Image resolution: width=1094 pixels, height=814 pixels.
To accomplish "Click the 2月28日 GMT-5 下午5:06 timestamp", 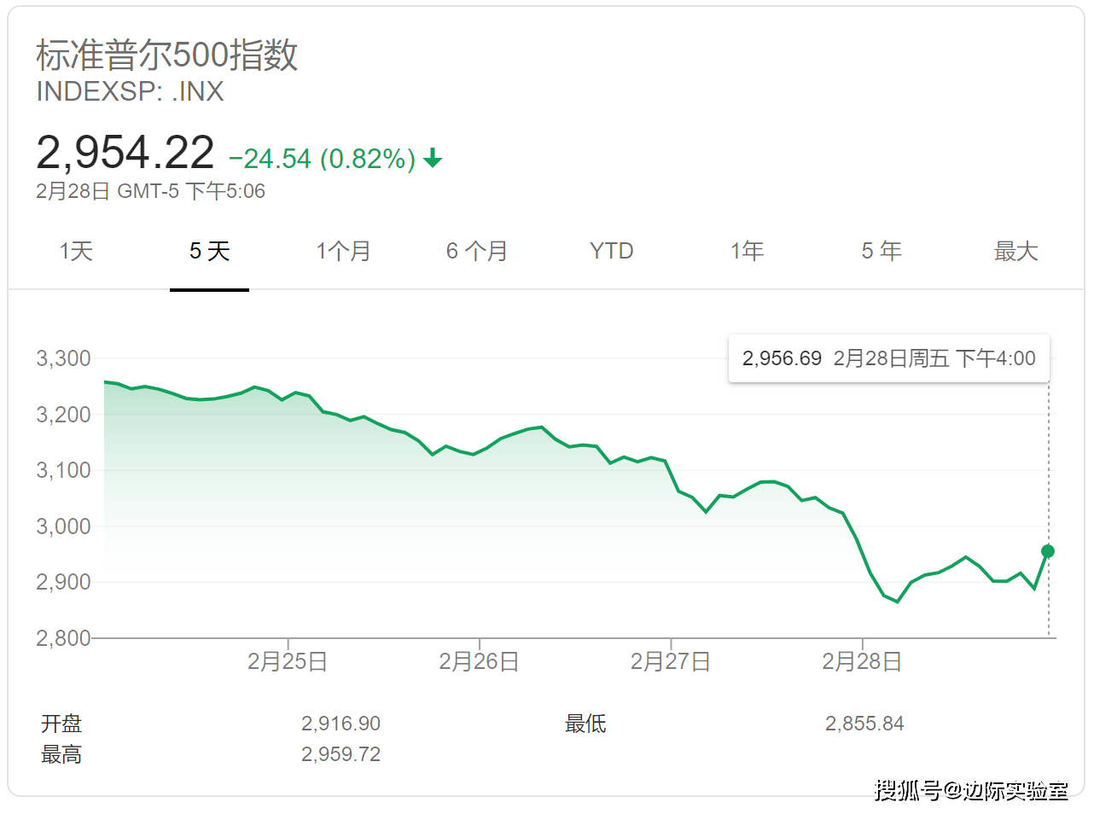I will 150,191.
